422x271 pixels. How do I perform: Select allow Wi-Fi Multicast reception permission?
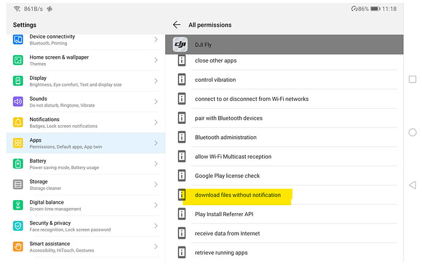point(284,157)
